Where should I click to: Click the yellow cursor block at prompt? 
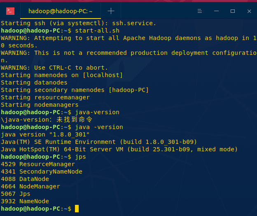tap(77, 209)
